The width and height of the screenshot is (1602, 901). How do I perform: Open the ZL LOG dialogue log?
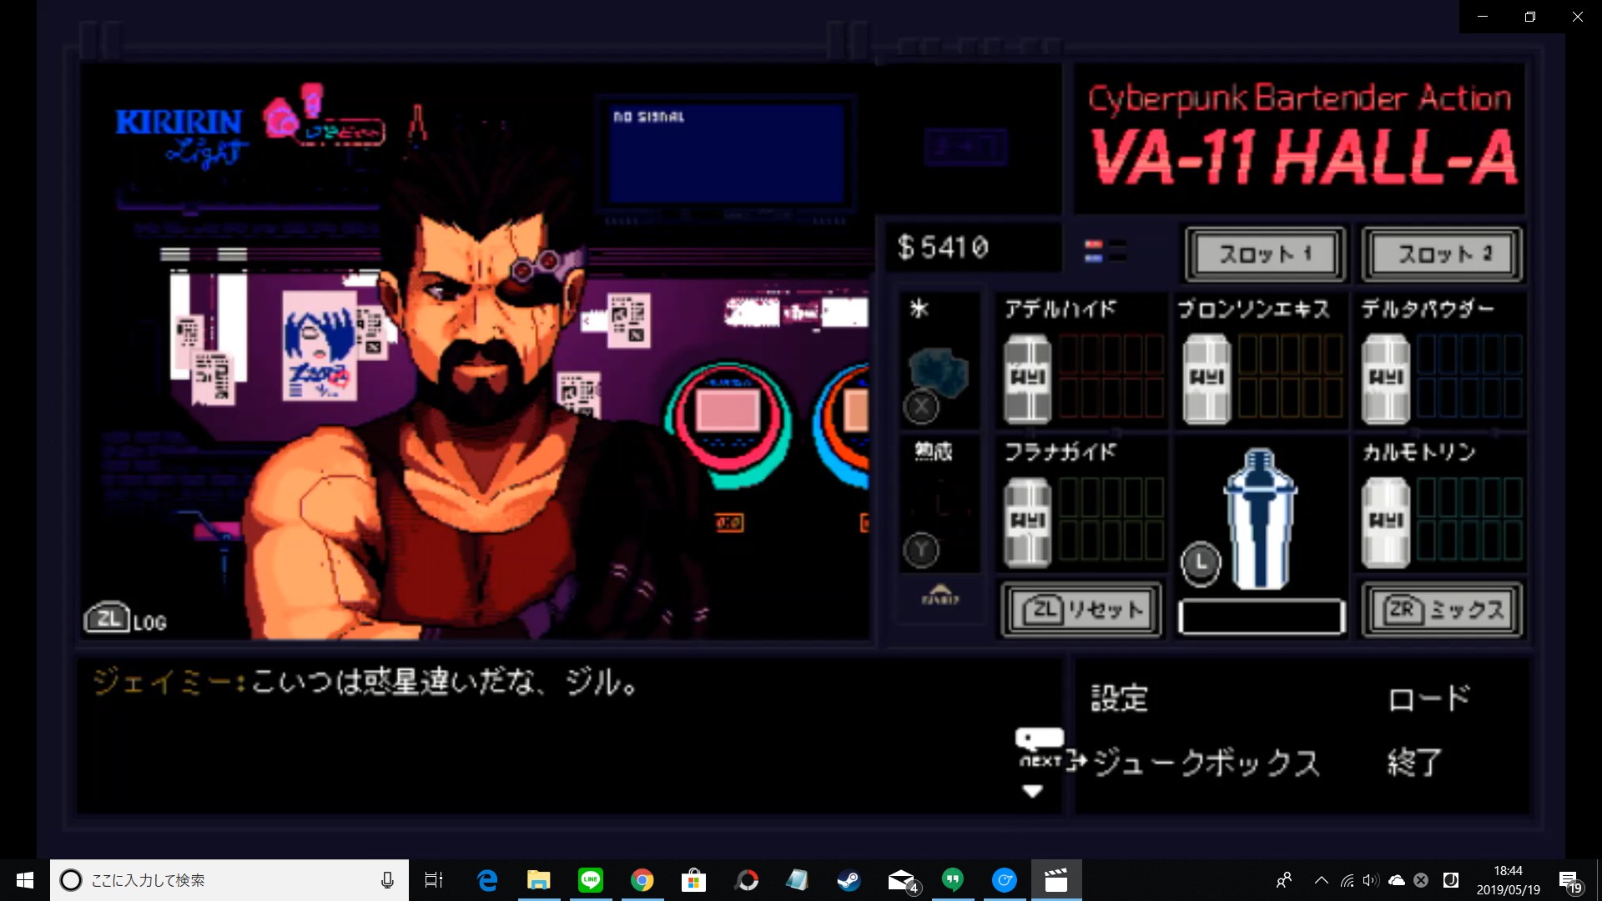126,618
